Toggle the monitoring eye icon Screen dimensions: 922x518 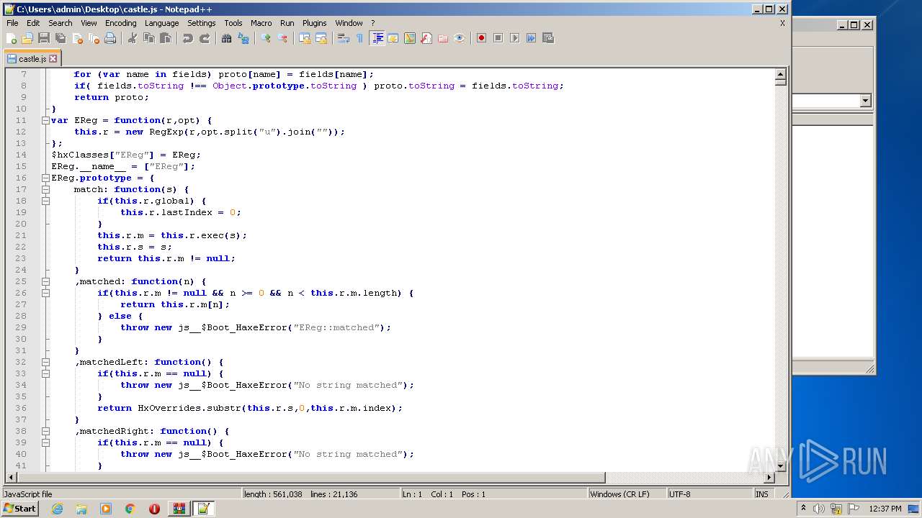click(x=460, y=38)
